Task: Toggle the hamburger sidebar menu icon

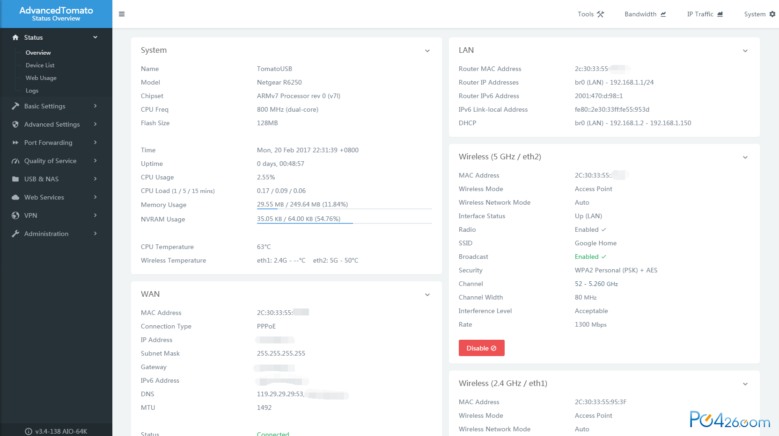Action: point(122,14)
